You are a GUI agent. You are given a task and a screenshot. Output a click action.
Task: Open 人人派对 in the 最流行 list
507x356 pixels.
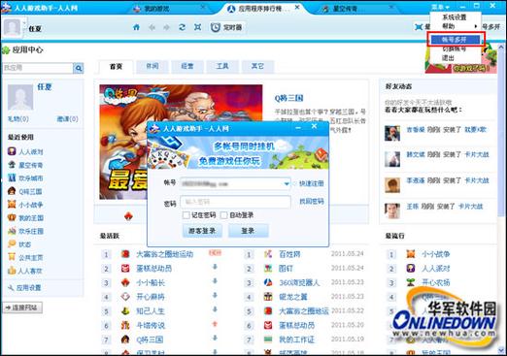[436, 269]
